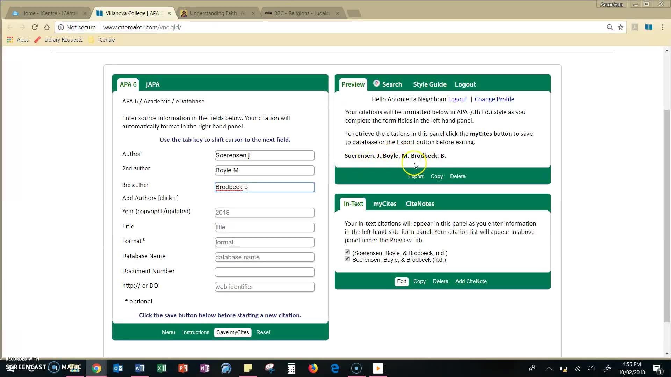
Task: Launch Firefox from the taskbar
Action: tap(313, 368)
